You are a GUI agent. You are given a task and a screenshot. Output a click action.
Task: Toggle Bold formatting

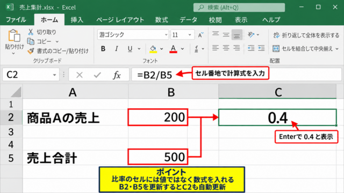103,49
